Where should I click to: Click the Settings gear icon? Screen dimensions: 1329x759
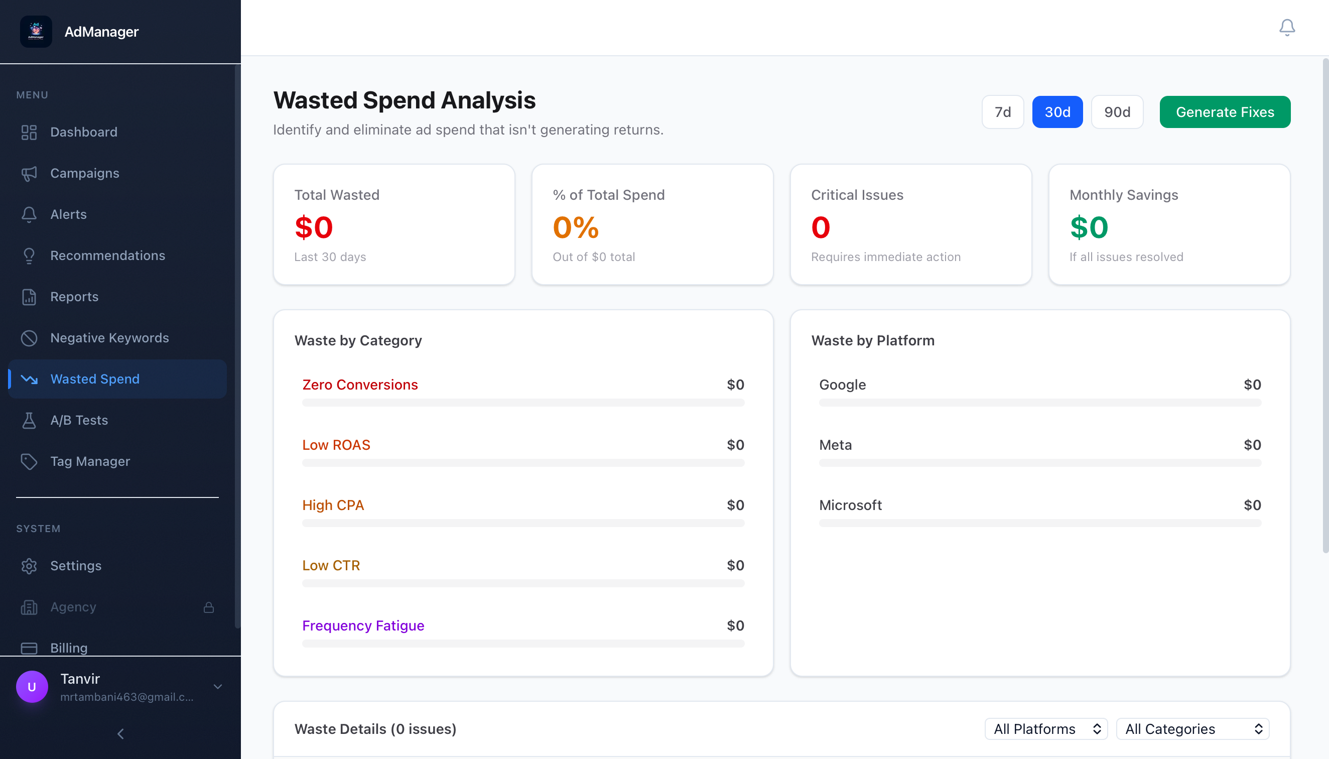tap(29, 566)
